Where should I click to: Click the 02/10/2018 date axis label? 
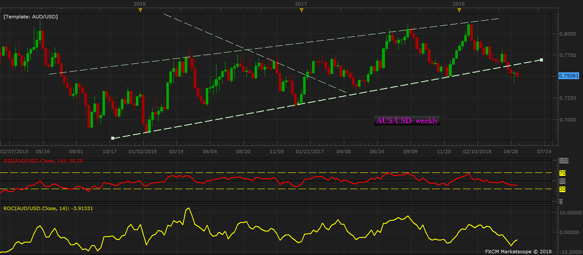477,151
